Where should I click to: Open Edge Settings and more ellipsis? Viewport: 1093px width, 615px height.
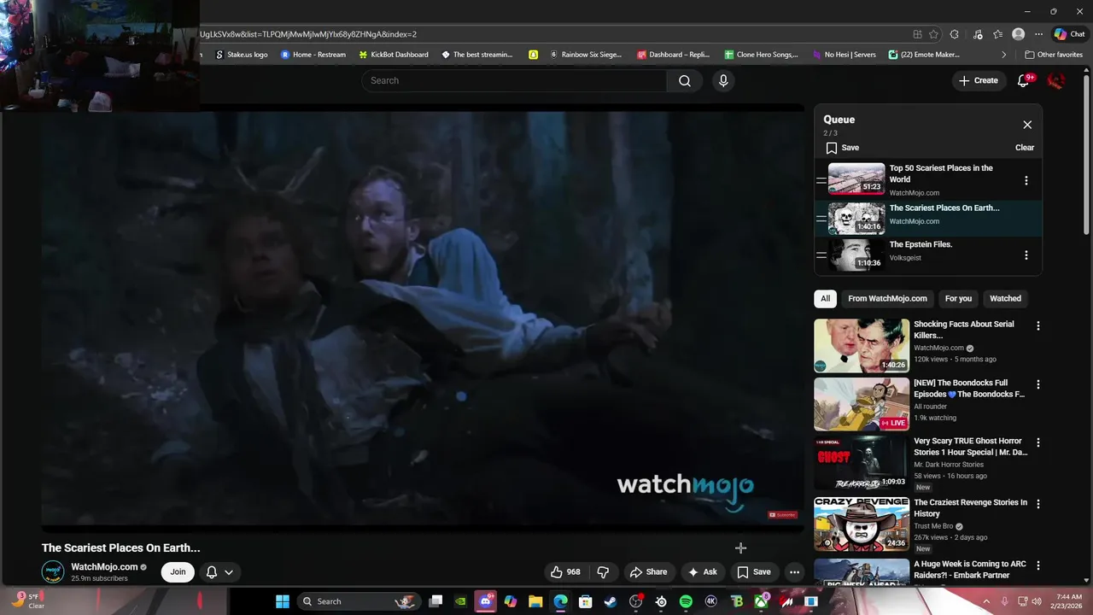pos(1038,34)
